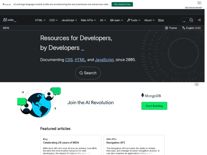Screen dimensions: 207x155
Task: Expand the Web APIs menu
Action: [x=88, y=20]
